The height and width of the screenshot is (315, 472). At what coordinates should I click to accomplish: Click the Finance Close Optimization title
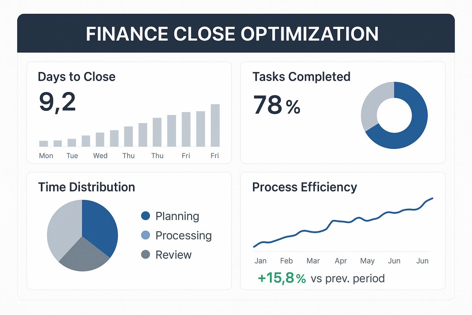pyautogui.click(x=232, y=34)
